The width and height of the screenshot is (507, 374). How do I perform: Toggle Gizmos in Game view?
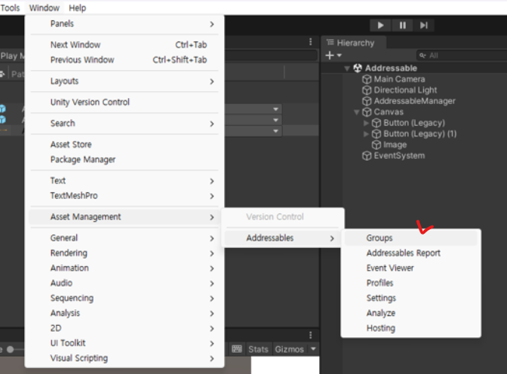tap(290, 349)
